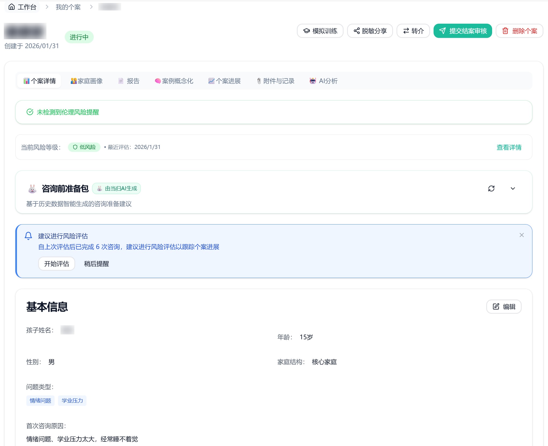
Task: Click 稍后提醒 in the notification
Action: point(96,264)
